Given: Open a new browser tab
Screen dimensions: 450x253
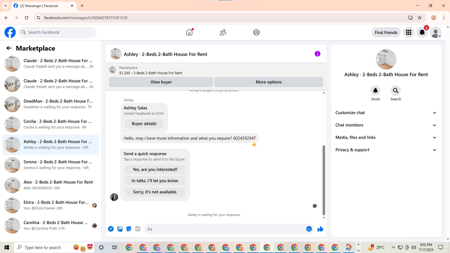Looking at the screenshot, I should click(x=82, y=6).
